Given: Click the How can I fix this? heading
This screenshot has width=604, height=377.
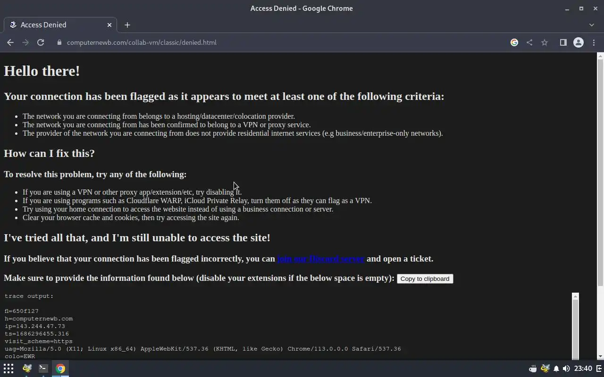Looking at the screenshot, I should coord(49,154).
